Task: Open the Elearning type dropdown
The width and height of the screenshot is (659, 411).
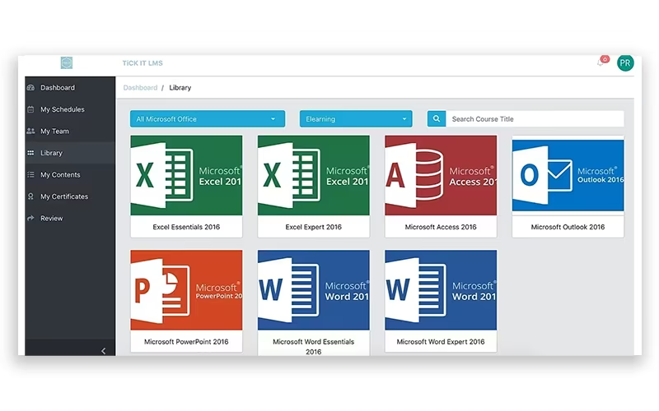Action: (356, 118)
